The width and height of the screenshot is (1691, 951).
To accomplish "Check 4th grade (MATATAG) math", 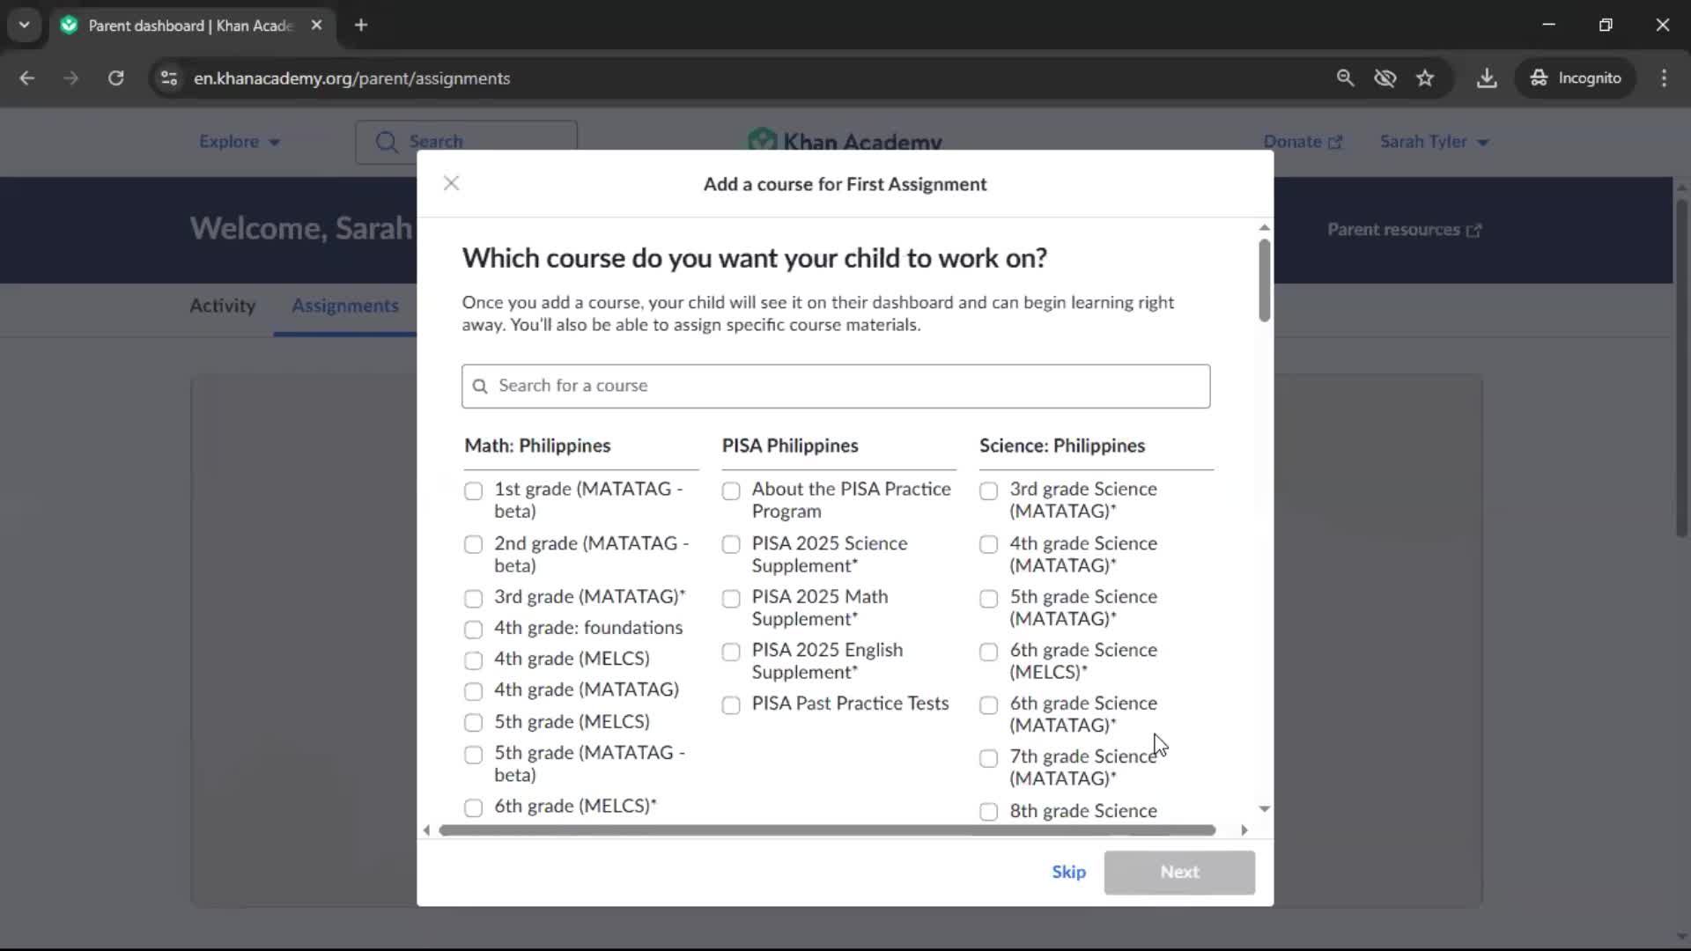I will coord(473,691).
